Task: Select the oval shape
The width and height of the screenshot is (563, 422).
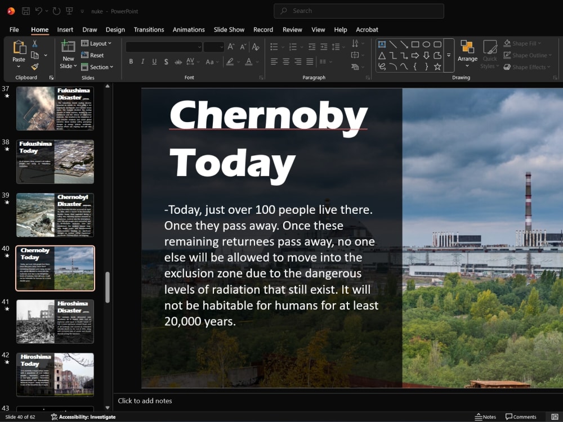Action: pos(426,44)
